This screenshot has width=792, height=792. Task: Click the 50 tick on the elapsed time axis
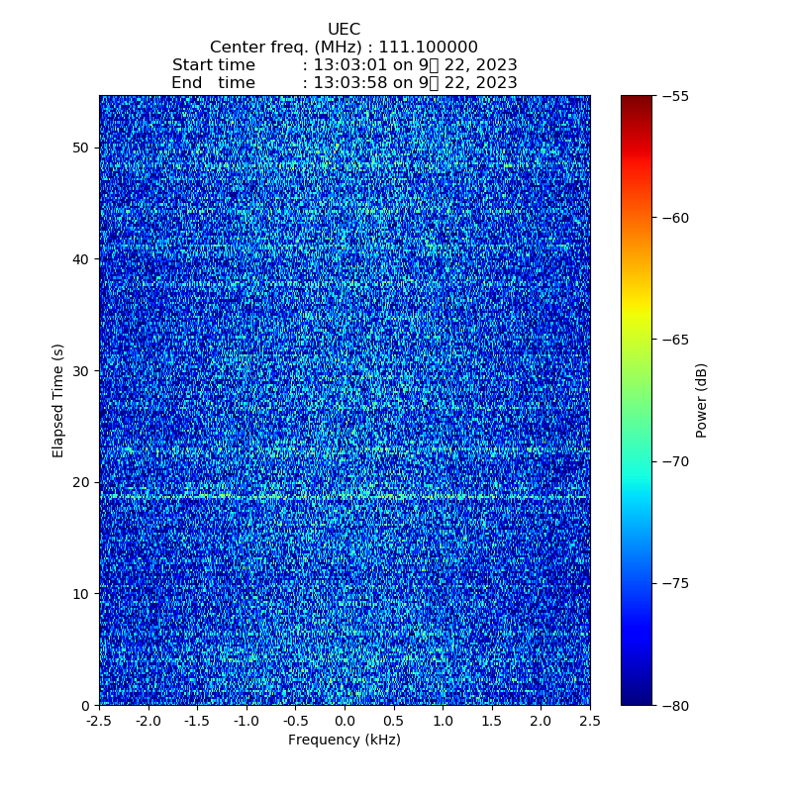tap(81, 148)
